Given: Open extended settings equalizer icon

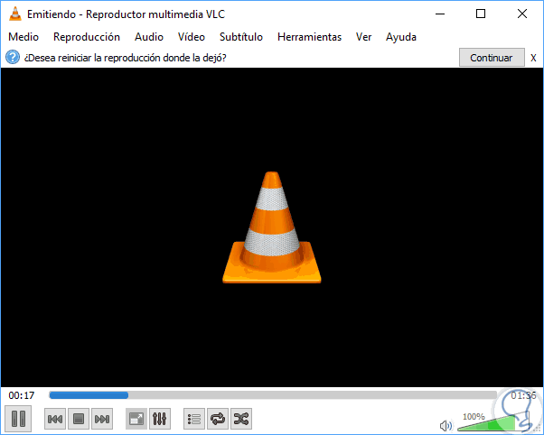Looking at the screenshot, I should (x=160, y=419).
